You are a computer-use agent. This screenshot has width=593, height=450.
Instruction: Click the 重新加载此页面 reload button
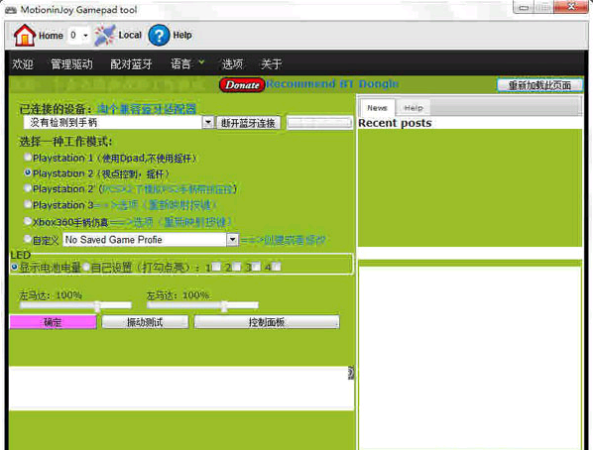pos(539,85)
